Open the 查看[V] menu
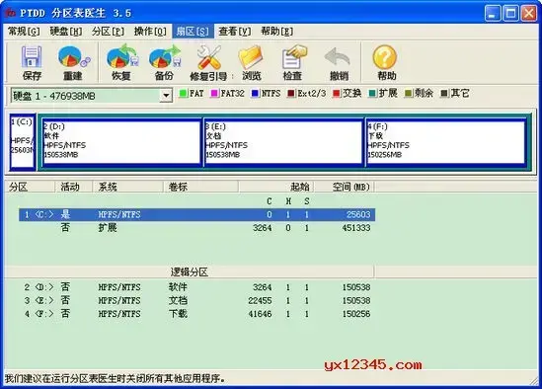The height and width of the screenshot is (389, 542). [x=235, y=32]
